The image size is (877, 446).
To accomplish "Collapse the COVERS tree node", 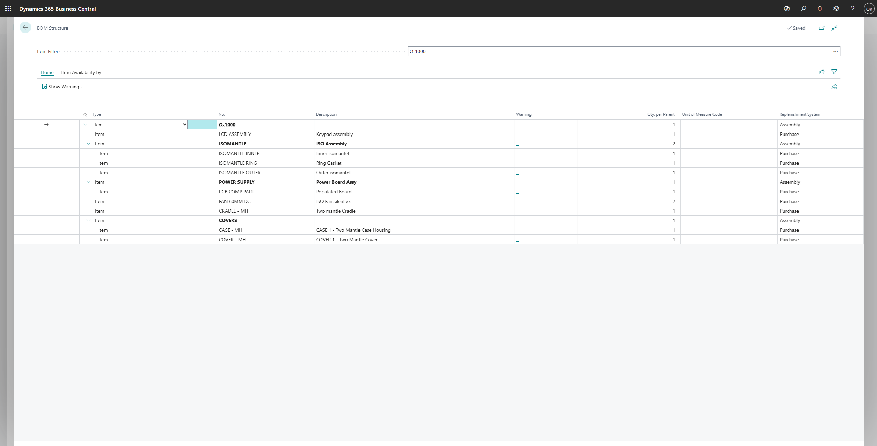I will click(88, 220).
